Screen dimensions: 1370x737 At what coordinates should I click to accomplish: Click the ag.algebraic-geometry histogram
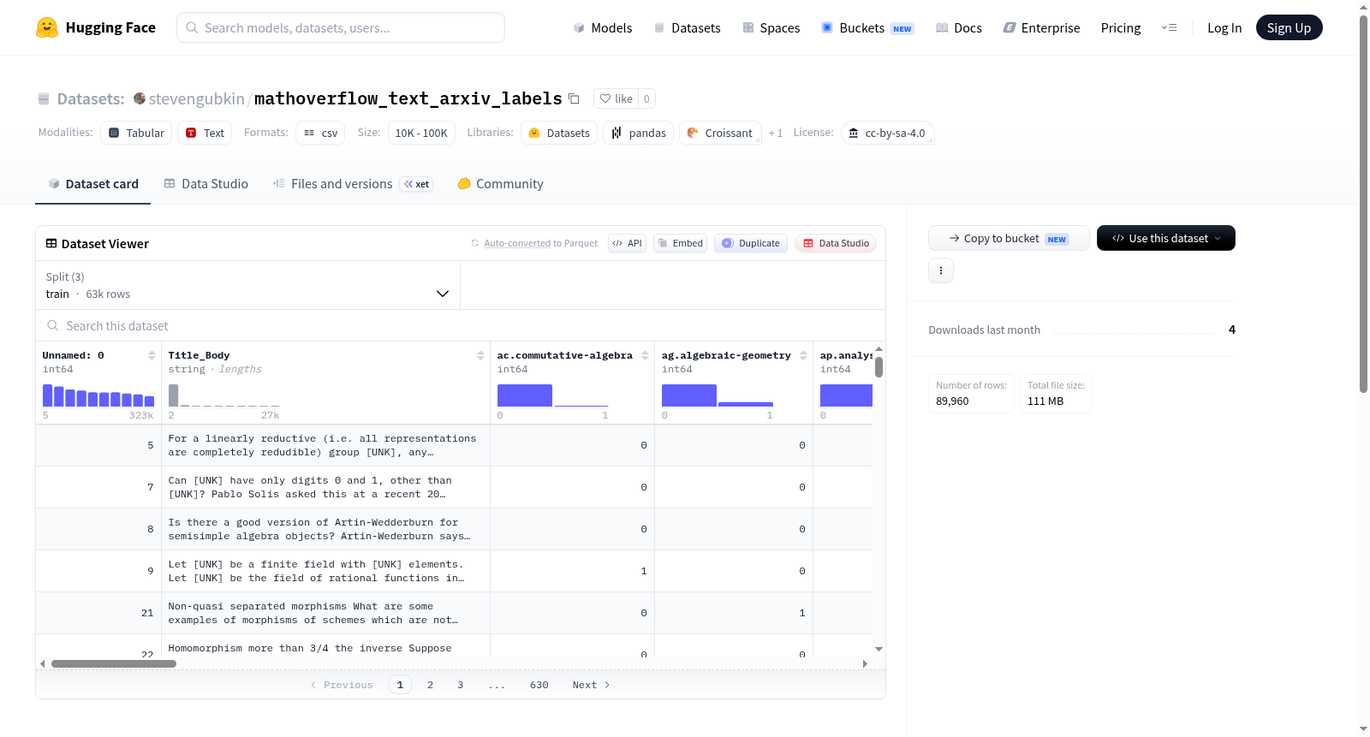pyautogui.click(x=718, y=395)
